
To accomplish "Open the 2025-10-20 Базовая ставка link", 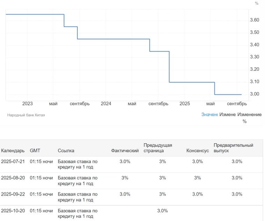I will pyautogui.click(x=78, y=213).
